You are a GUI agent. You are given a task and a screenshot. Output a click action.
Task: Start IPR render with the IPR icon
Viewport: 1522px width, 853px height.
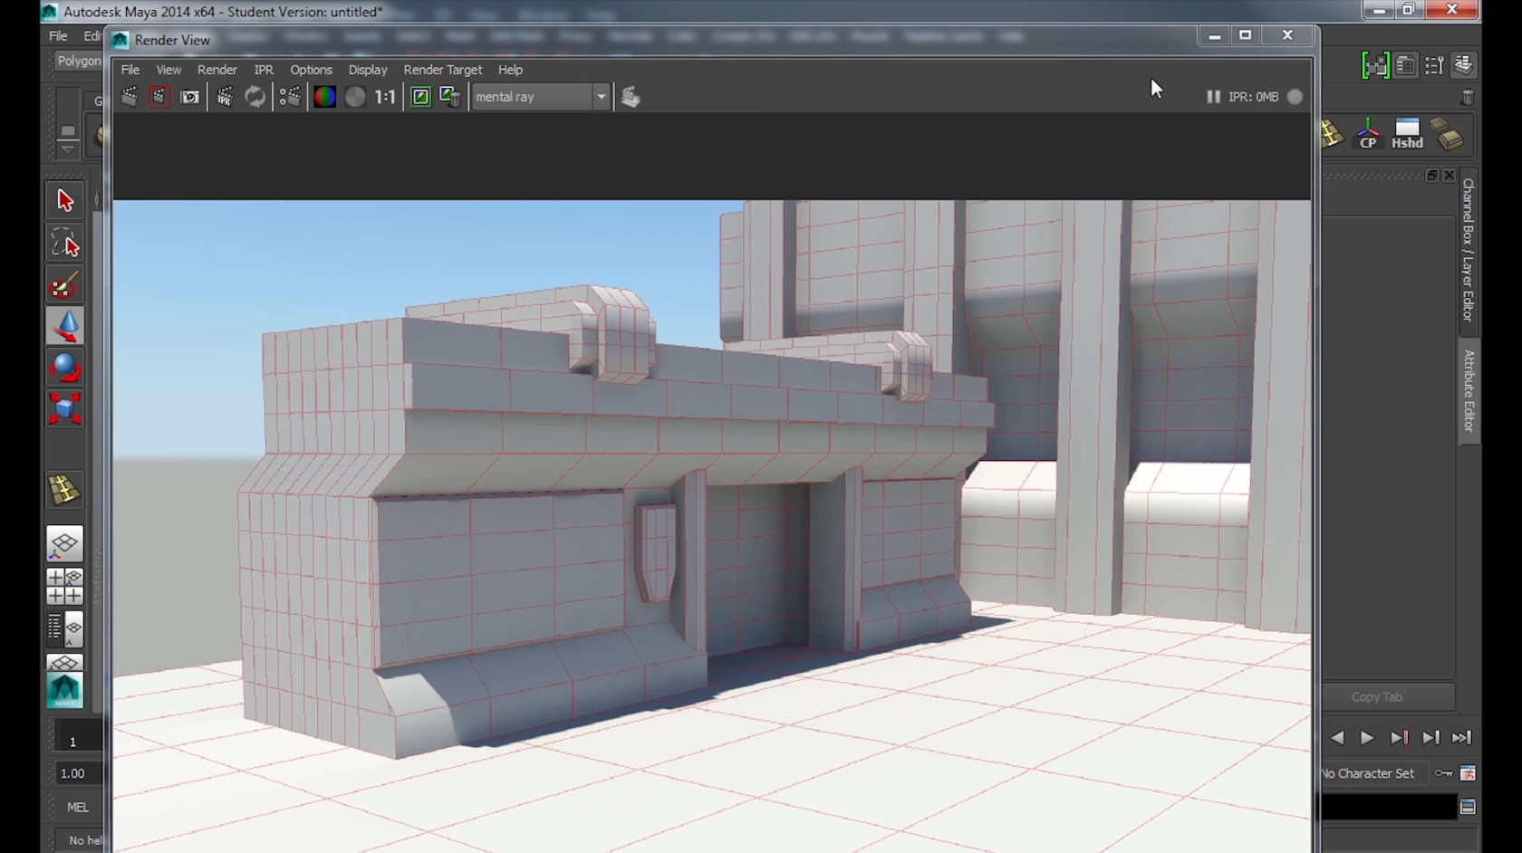point(225,97)
